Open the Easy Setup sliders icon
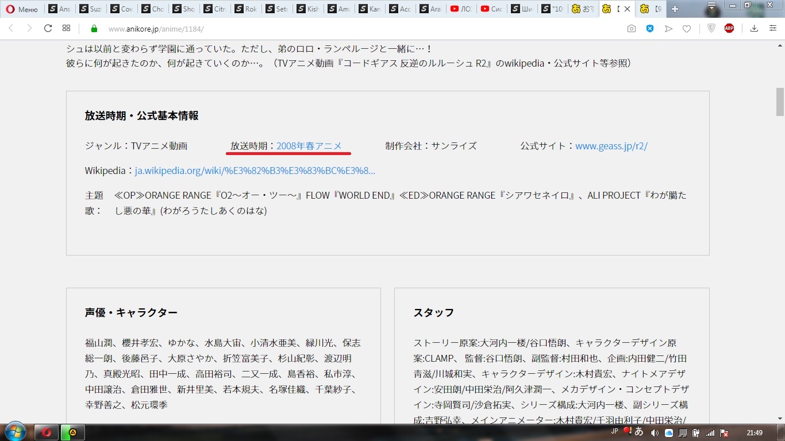785x441 pixels. (772, 28)
